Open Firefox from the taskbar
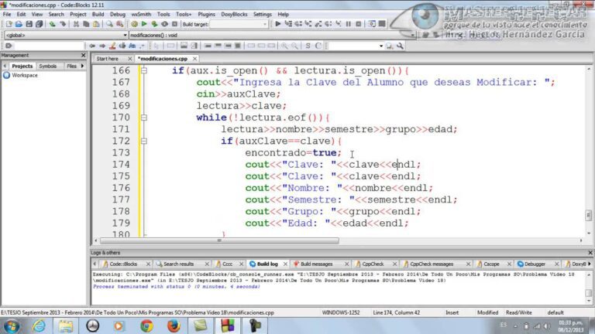 174,325
